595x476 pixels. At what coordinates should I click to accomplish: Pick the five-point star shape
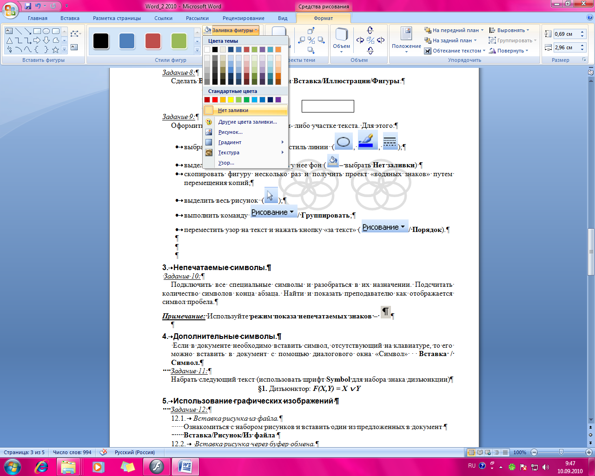55,50
